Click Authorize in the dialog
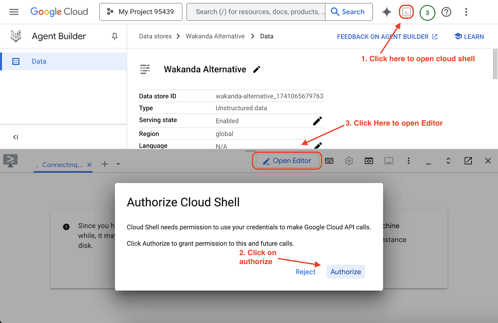The width and height of the screenshot is (498, 323). click(x=345, y=272)
